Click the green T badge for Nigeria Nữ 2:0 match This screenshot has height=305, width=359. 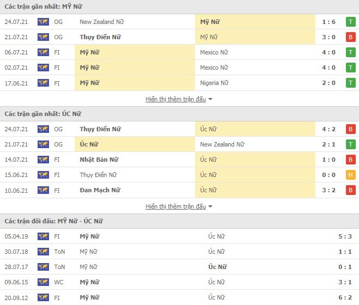click(350, 83)
